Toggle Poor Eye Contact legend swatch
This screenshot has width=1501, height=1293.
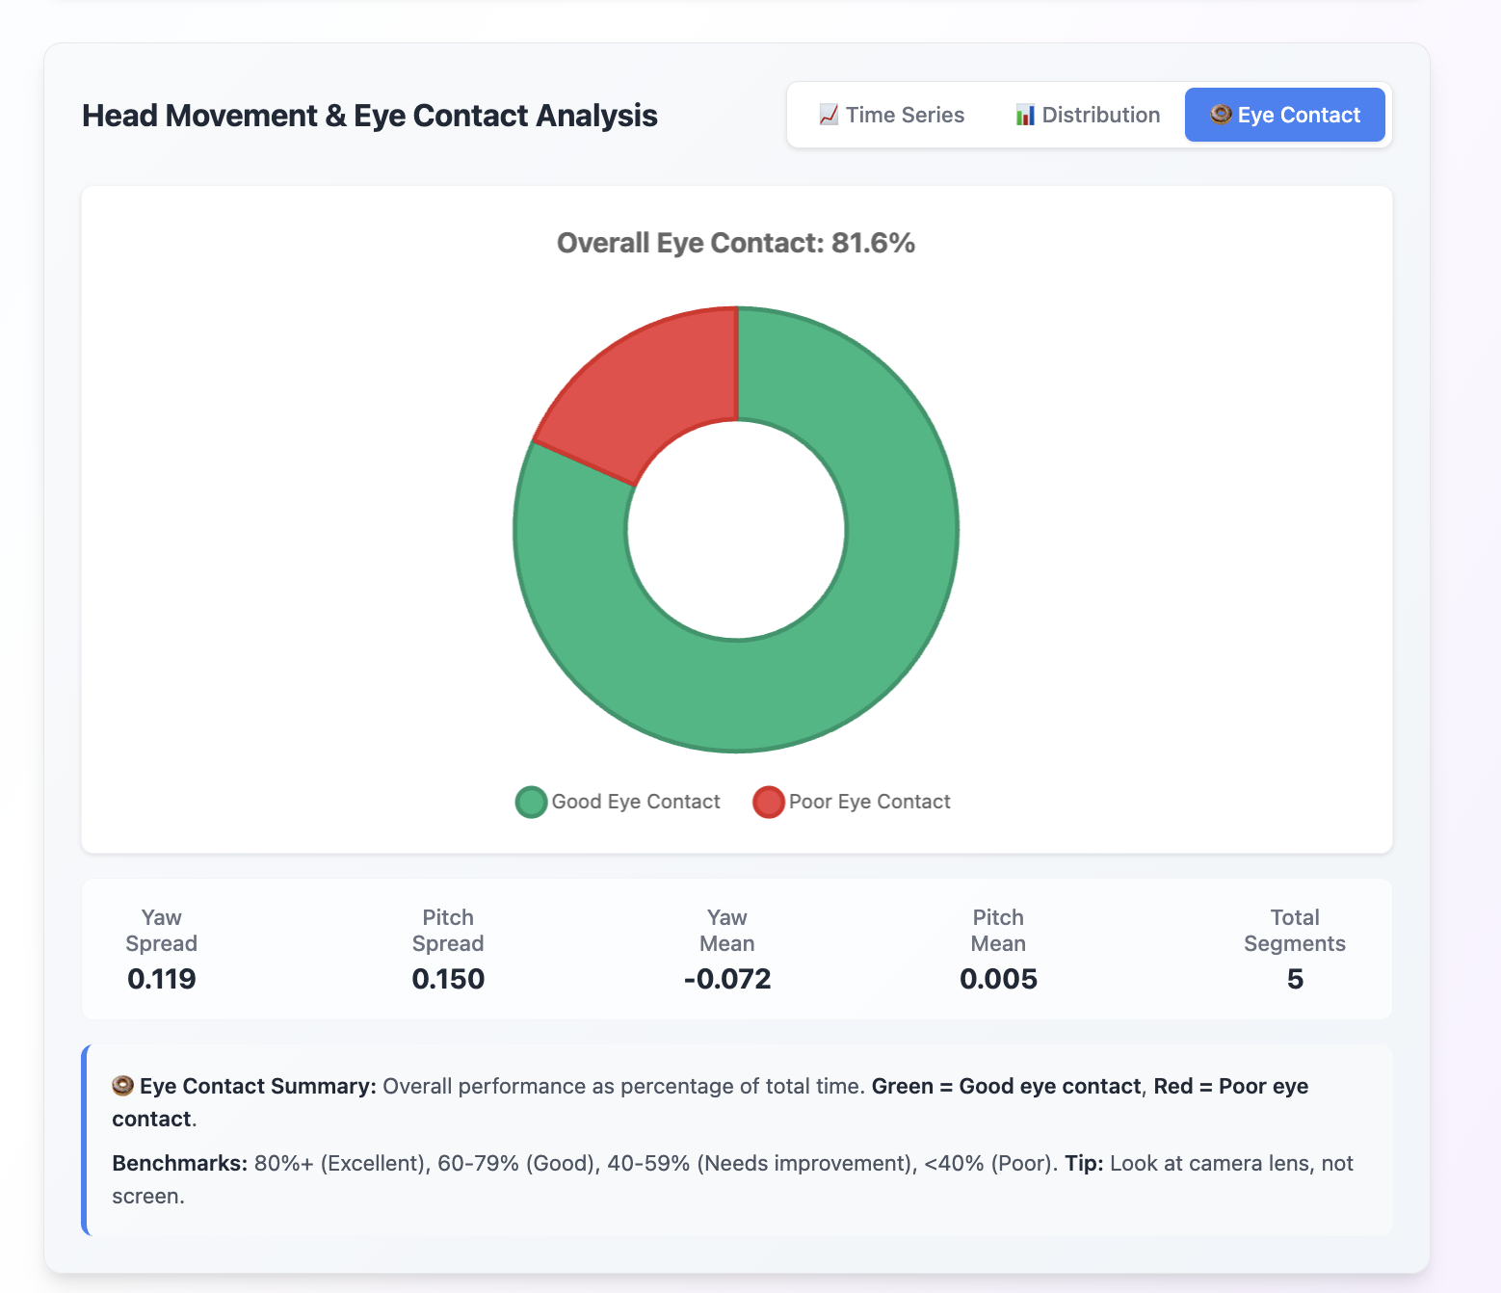coord(768,802)
